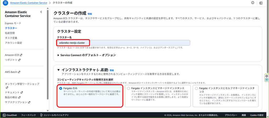Go to クラスター in the sidebar

11,28
